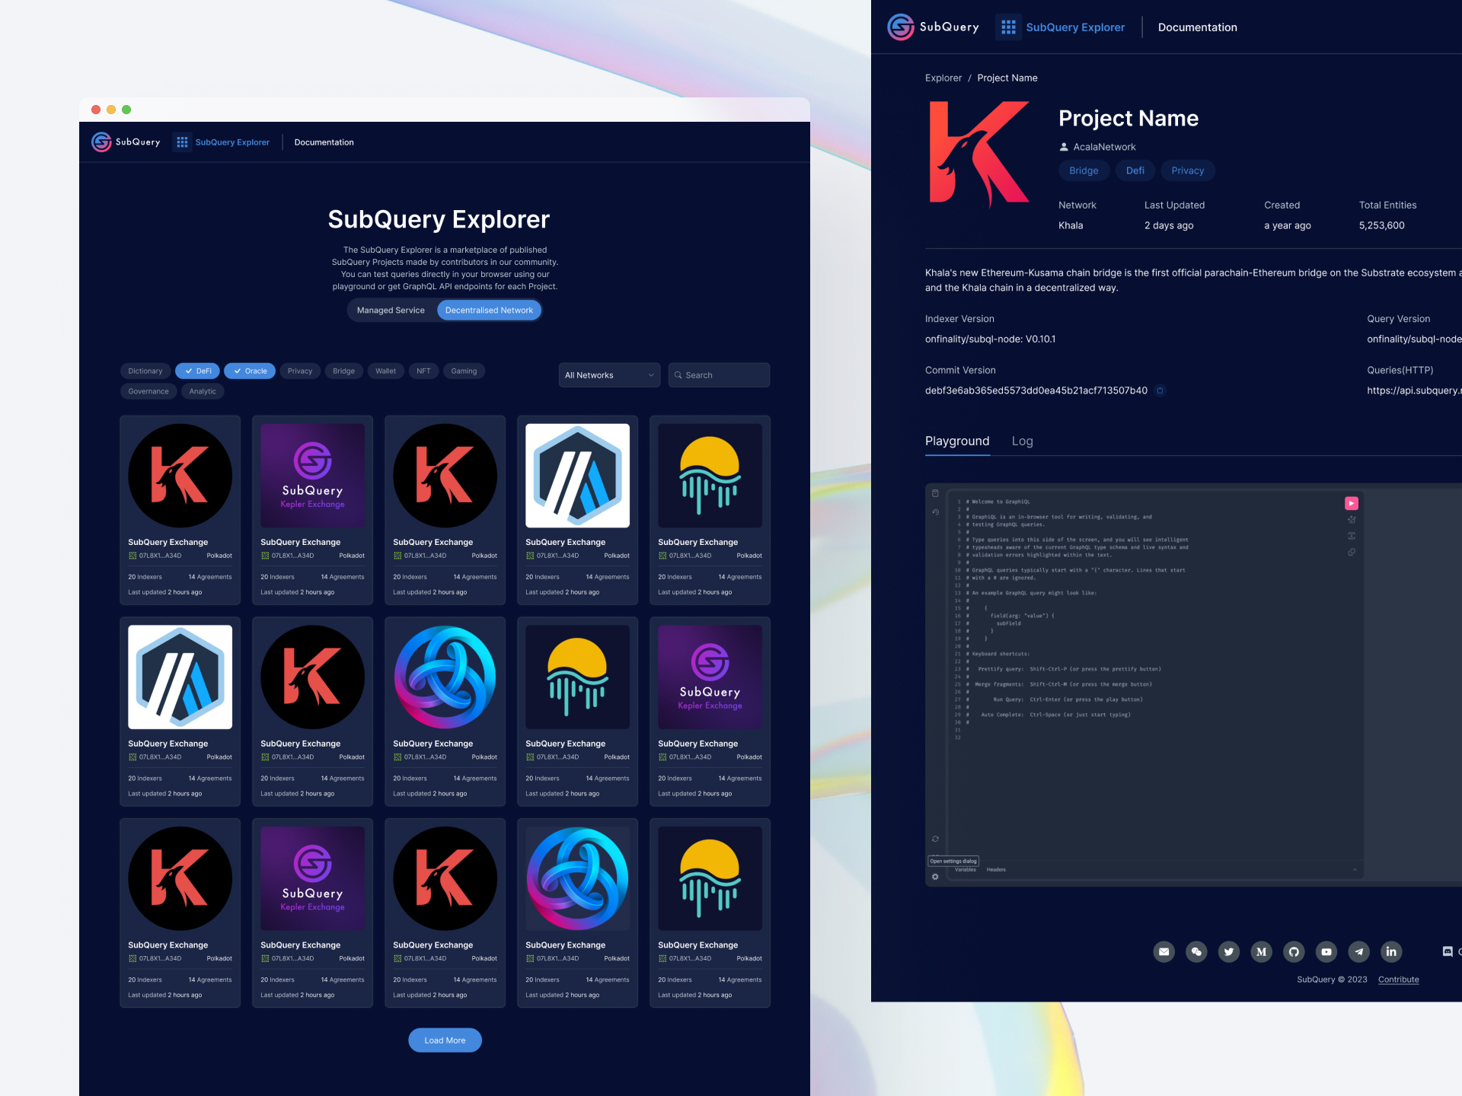Switch to Managed Service mode
Image resolution: width=1462 pixels, height=1096 pixels.
(x=391, y=310)
